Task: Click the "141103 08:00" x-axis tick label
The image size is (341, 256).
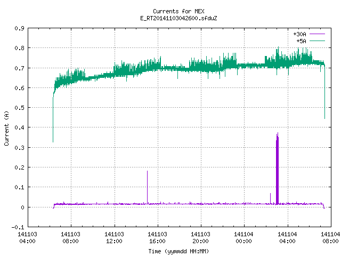Action: [70, 238]
